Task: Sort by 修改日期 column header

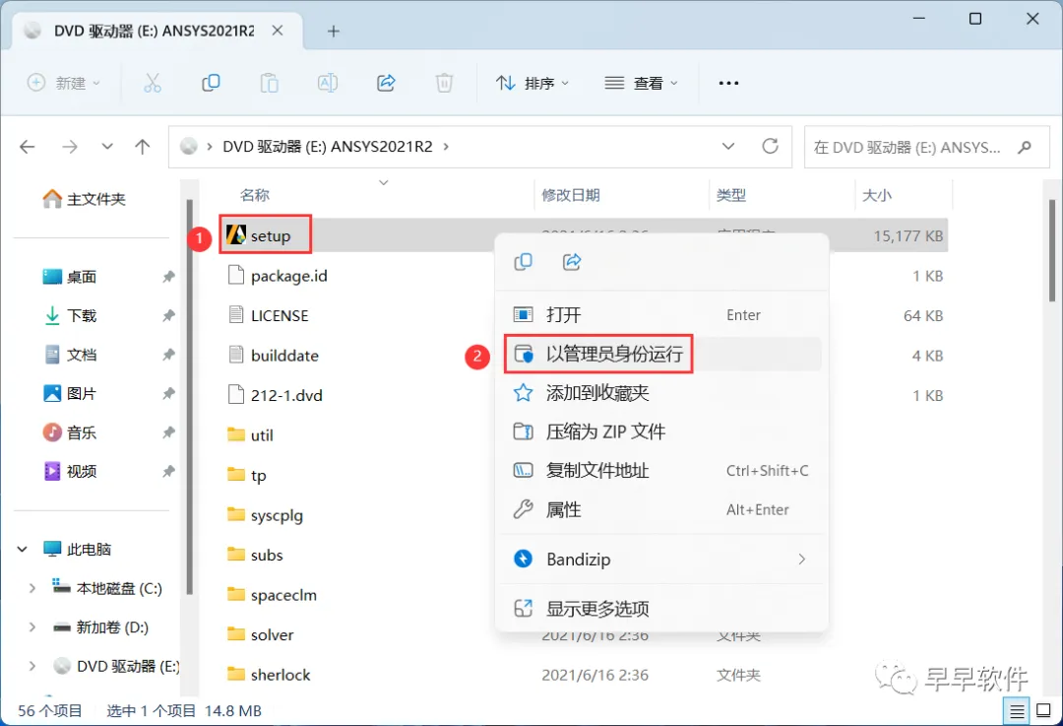Action: pos(571,195)
